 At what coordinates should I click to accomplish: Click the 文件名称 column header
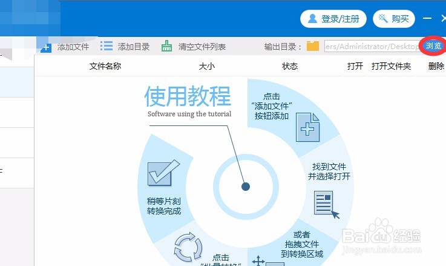point(105,66)
